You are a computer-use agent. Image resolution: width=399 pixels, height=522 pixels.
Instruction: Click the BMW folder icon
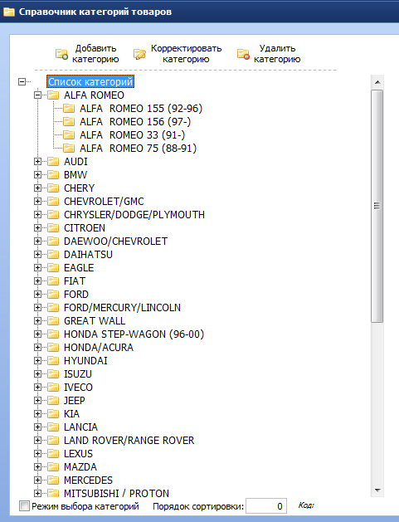click(x=53, y=175)
